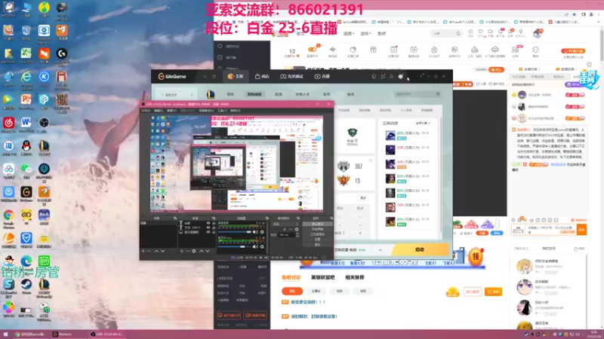The width and height of the screenshot is (604, 339).
Task: Open 全部比赛 match filter dropdown in WeGame
Action: click(x=423, y=123)
